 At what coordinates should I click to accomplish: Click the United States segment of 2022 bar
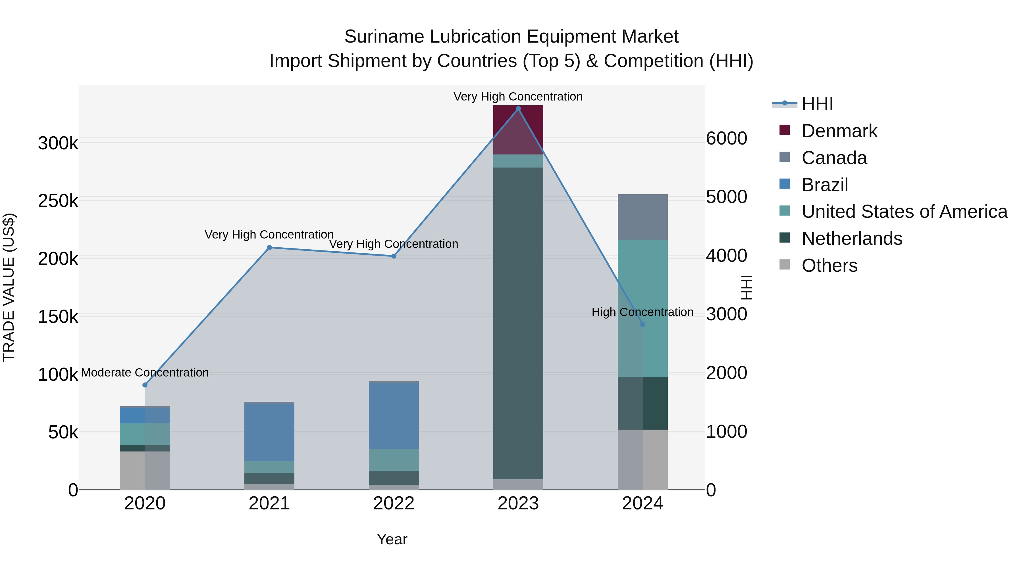(394, 460)
